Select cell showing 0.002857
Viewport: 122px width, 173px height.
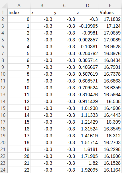pyautogui.click(x=88, y=40)
